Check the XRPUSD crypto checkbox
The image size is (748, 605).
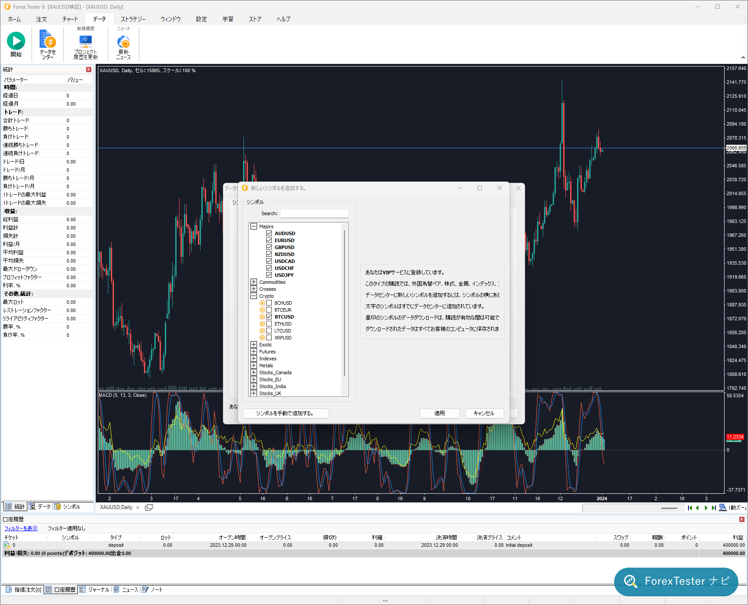pos(269,338)
